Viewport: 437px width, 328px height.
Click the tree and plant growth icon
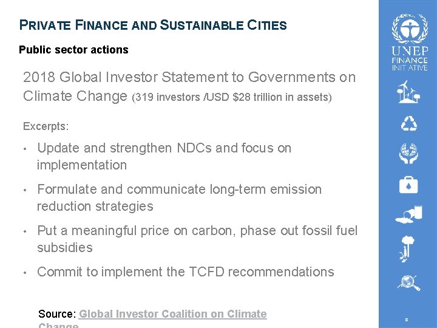406,249
